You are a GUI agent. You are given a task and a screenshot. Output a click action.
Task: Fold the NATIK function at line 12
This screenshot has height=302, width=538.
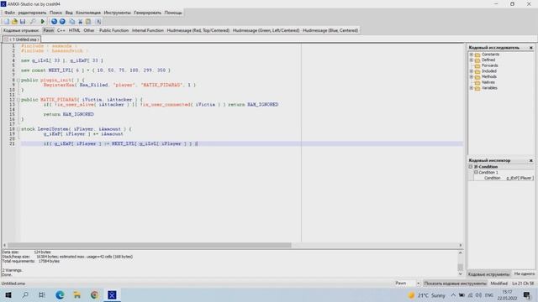coord(18,100)
